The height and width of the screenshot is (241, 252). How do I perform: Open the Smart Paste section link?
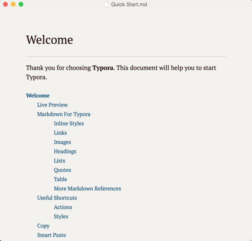52,235
